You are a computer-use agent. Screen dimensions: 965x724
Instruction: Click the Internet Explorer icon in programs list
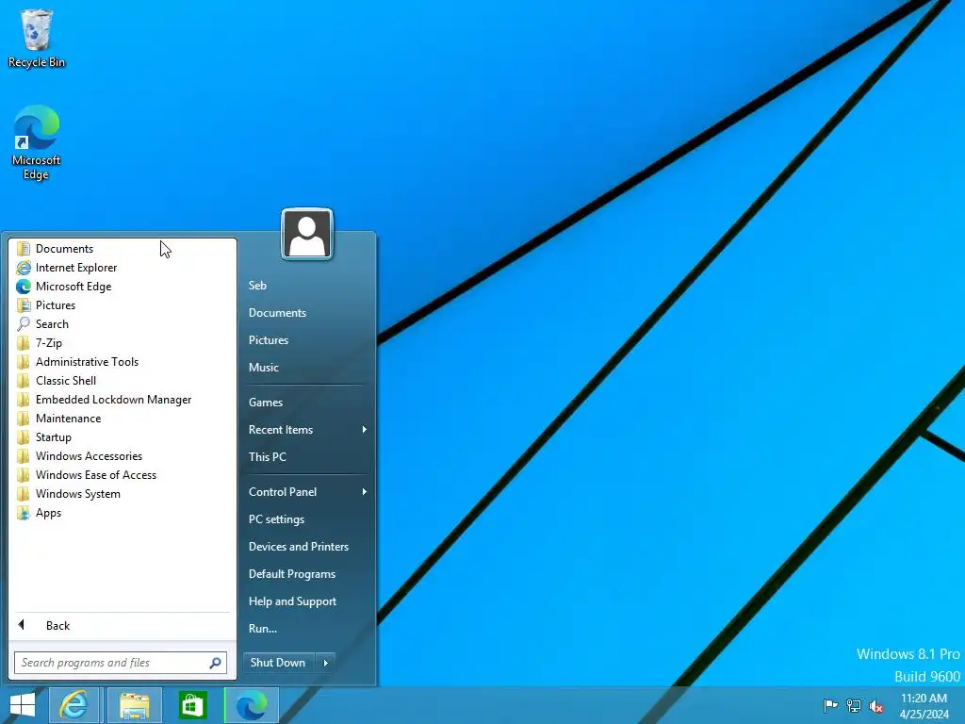(x=24, y=268)
